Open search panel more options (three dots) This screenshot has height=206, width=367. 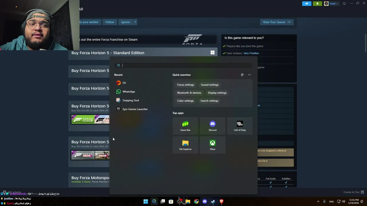(249, 75)
